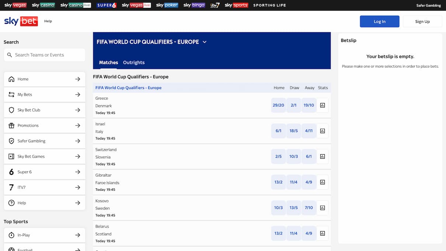Choose the 13/5 draw for Kosovo vs Sweden
The height and width of the screenshot is (251, 446).
tap(294, 208)
